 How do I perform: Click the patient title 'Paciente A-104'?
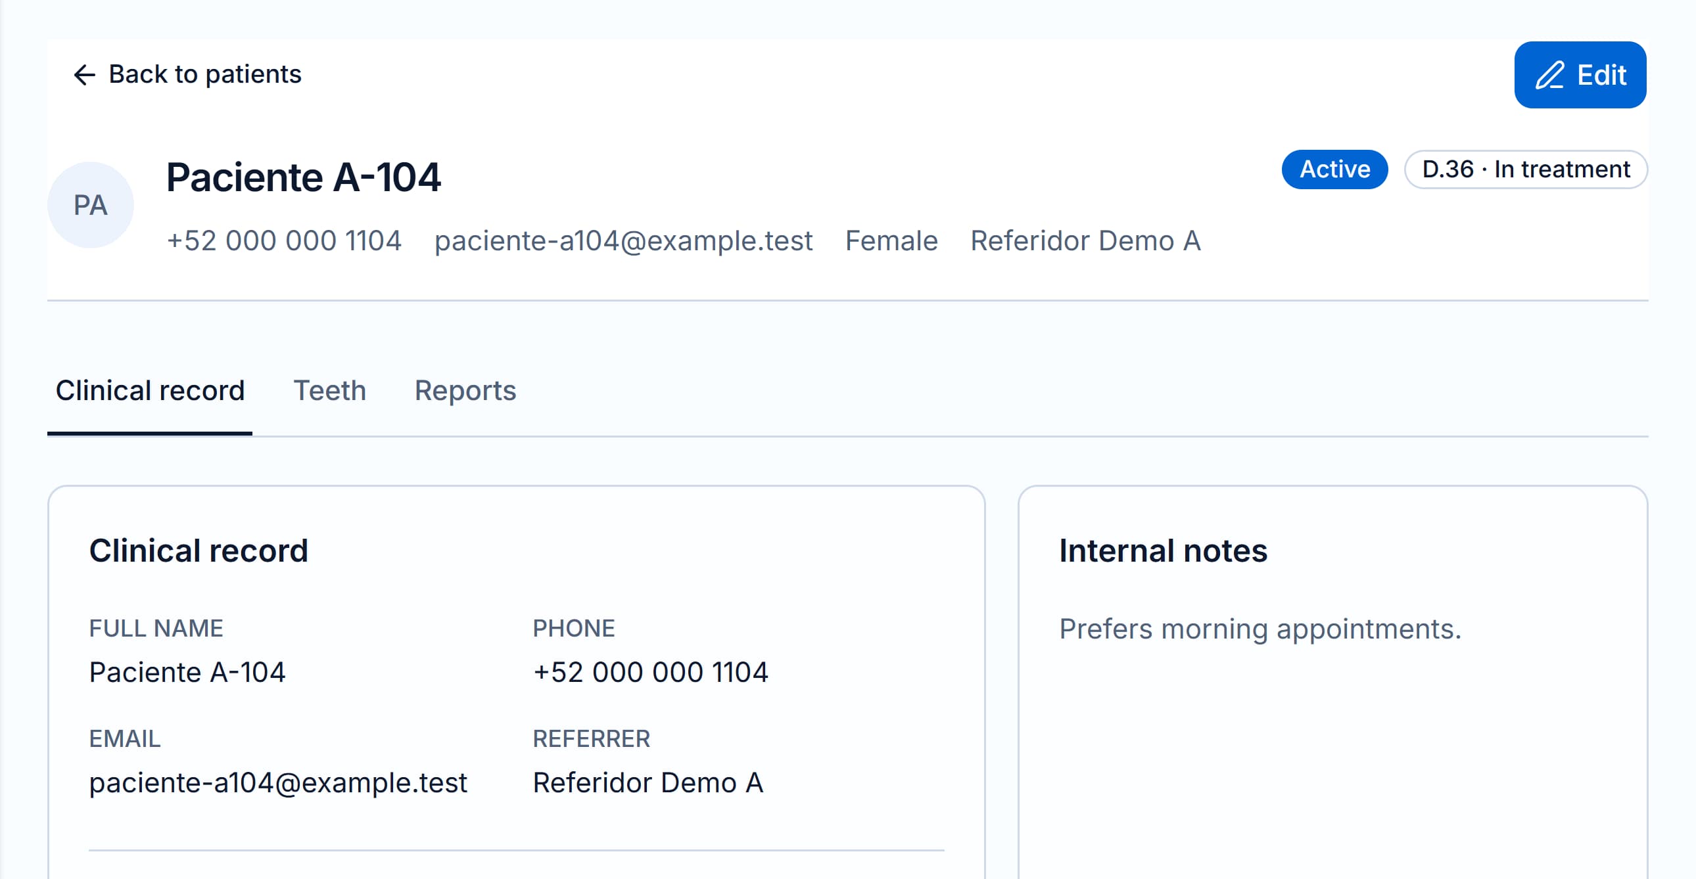(304, 177)
